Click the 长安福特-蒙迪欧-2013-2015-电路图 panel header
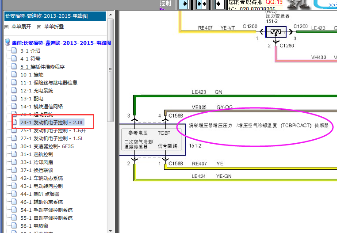The image size is (337, 233). coord(55,16)
